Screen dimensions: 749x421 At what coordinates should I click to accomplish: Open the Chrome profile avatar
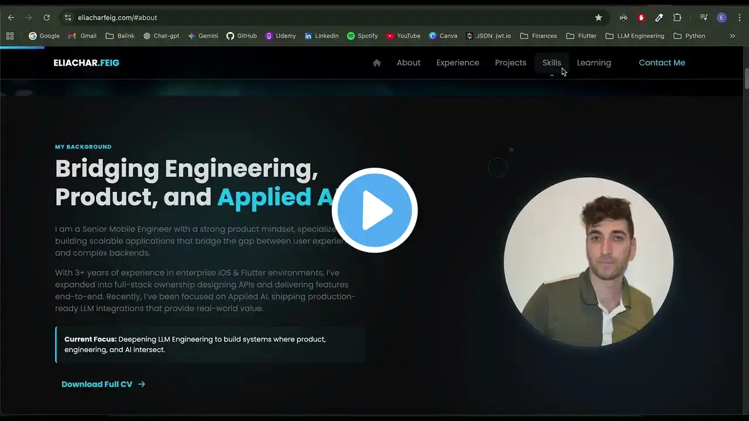[x=721, y=18]
